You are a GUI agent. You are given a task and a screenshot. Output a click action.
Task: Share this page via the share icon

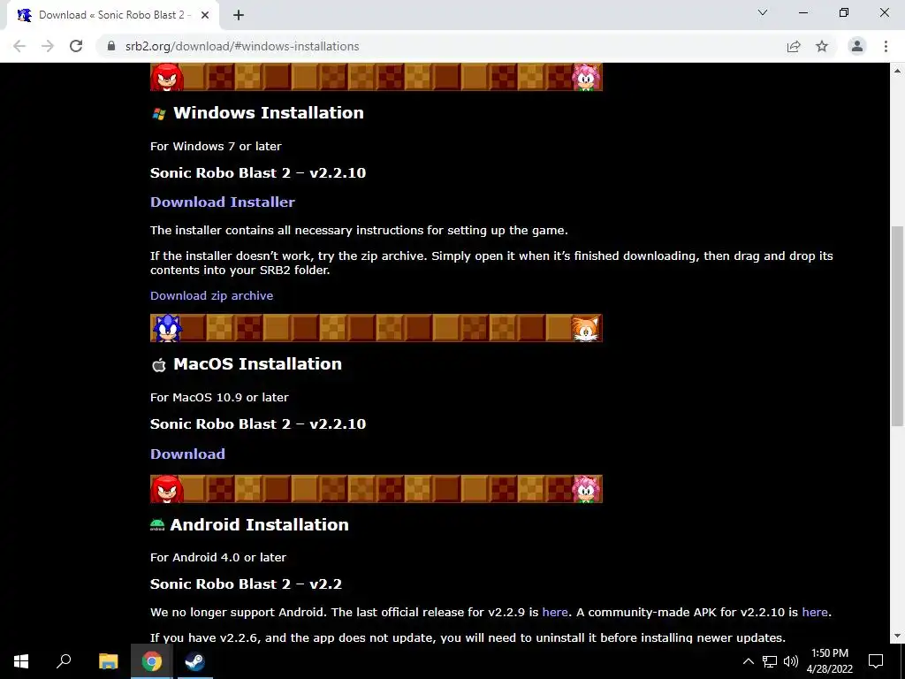pyautogui.click(x=794, y=46)
